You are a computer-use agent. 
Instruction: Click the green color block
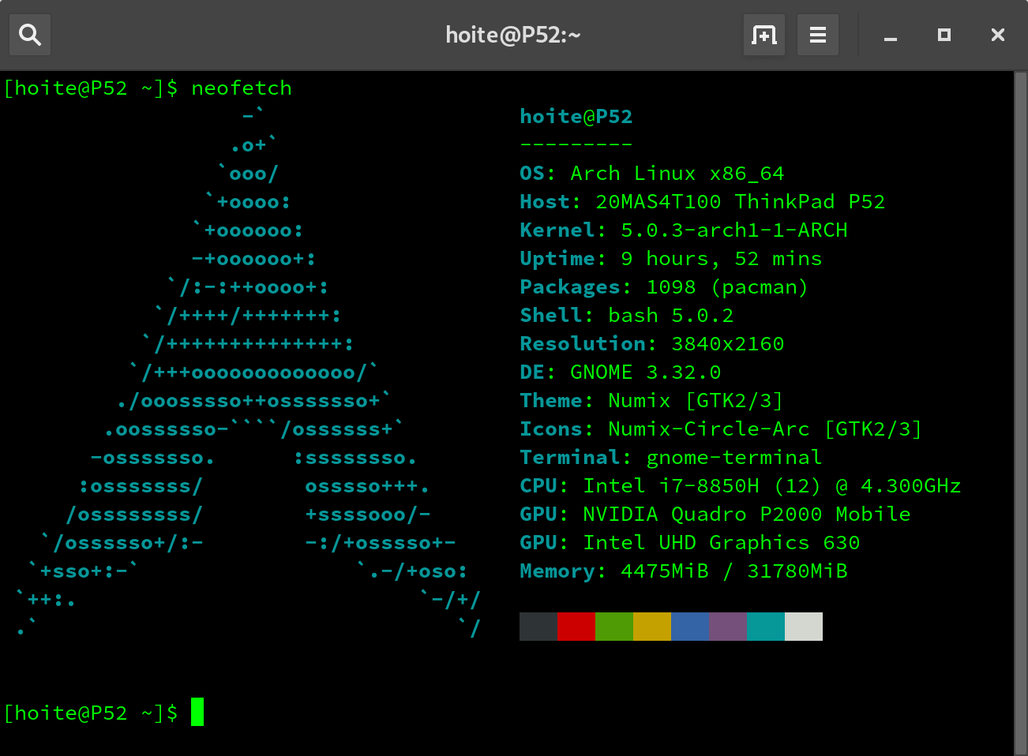[x=614, y=627]
